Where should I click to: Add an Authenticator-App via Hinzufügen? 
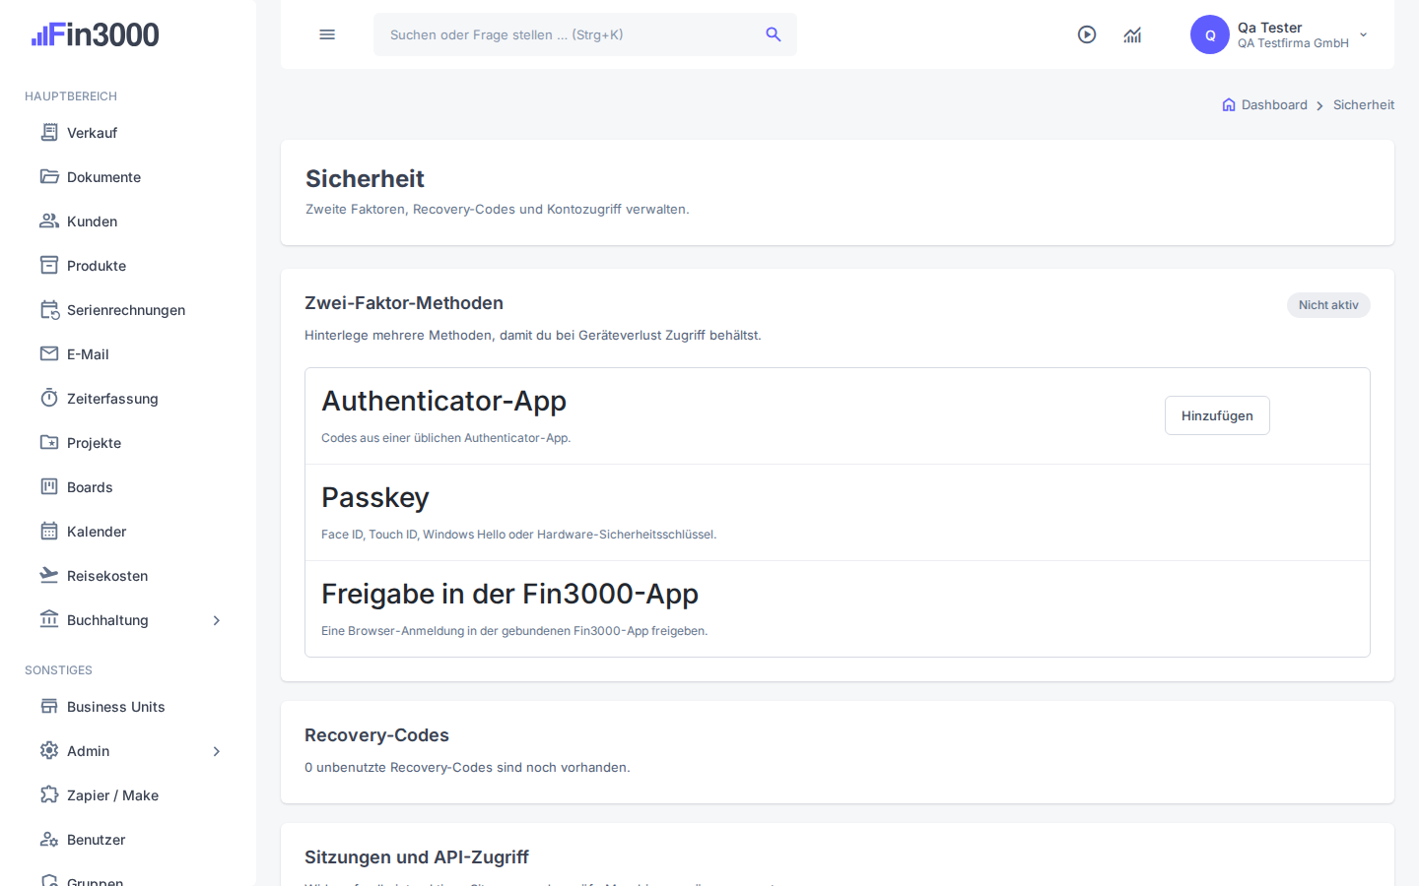pyautogui.click(x=1217, y=415)
